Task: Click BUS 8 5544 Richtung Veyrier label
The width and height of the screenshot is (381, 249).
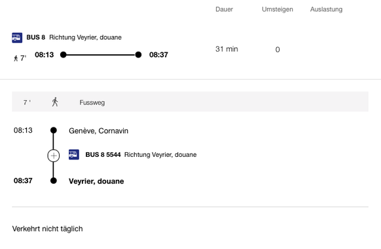Action: [x=141, y=155]
